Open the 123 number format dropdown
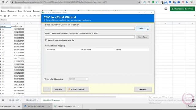 pyautogui.click(x=39, y=16)
